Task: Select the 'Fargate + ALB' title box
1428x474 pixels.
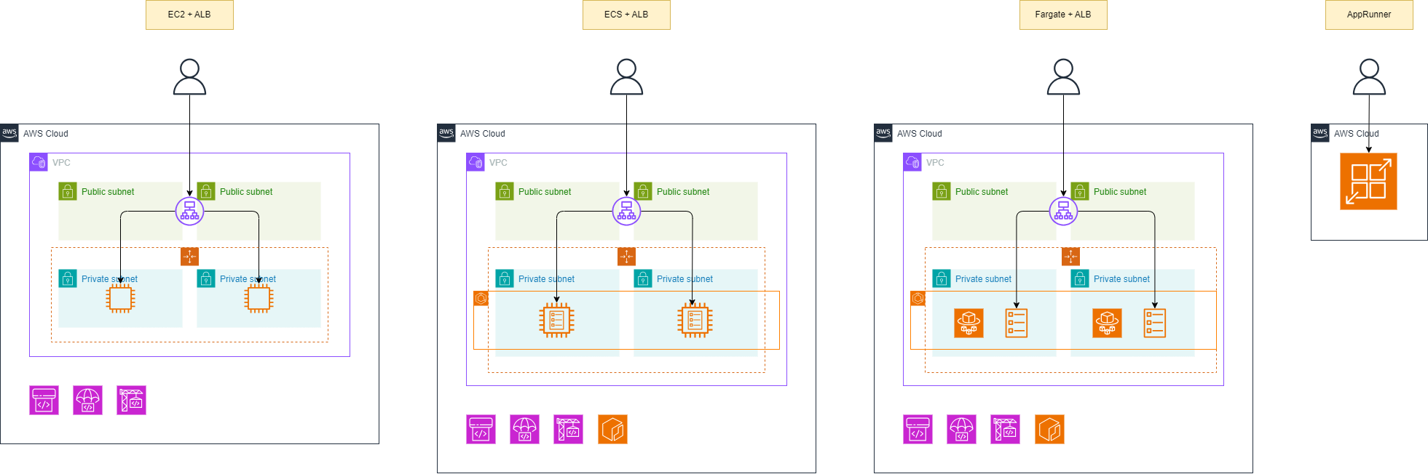Action: (x=1063, y=15)
